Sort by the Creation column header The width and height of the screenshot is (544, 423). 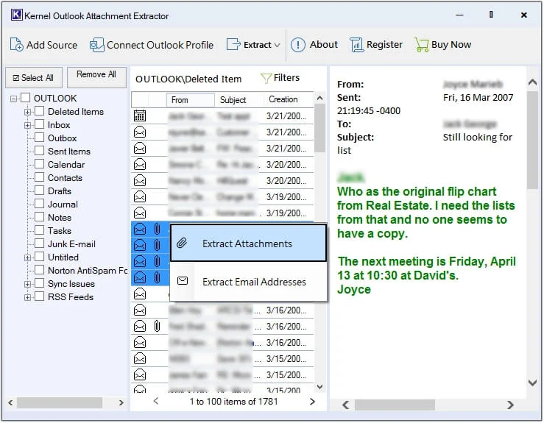289,99
